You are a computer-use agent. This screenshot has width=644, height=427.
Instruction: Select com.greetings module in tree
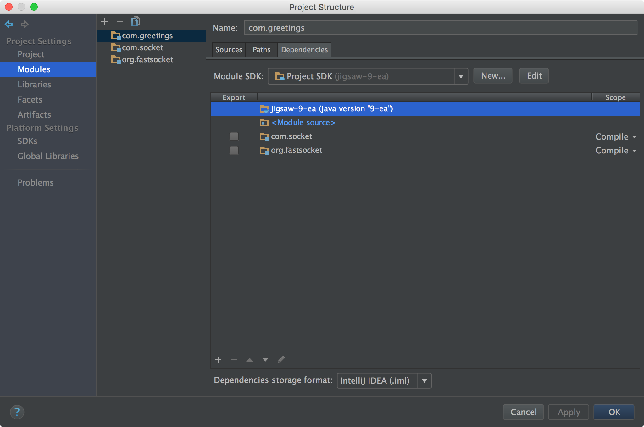(151, 36)
